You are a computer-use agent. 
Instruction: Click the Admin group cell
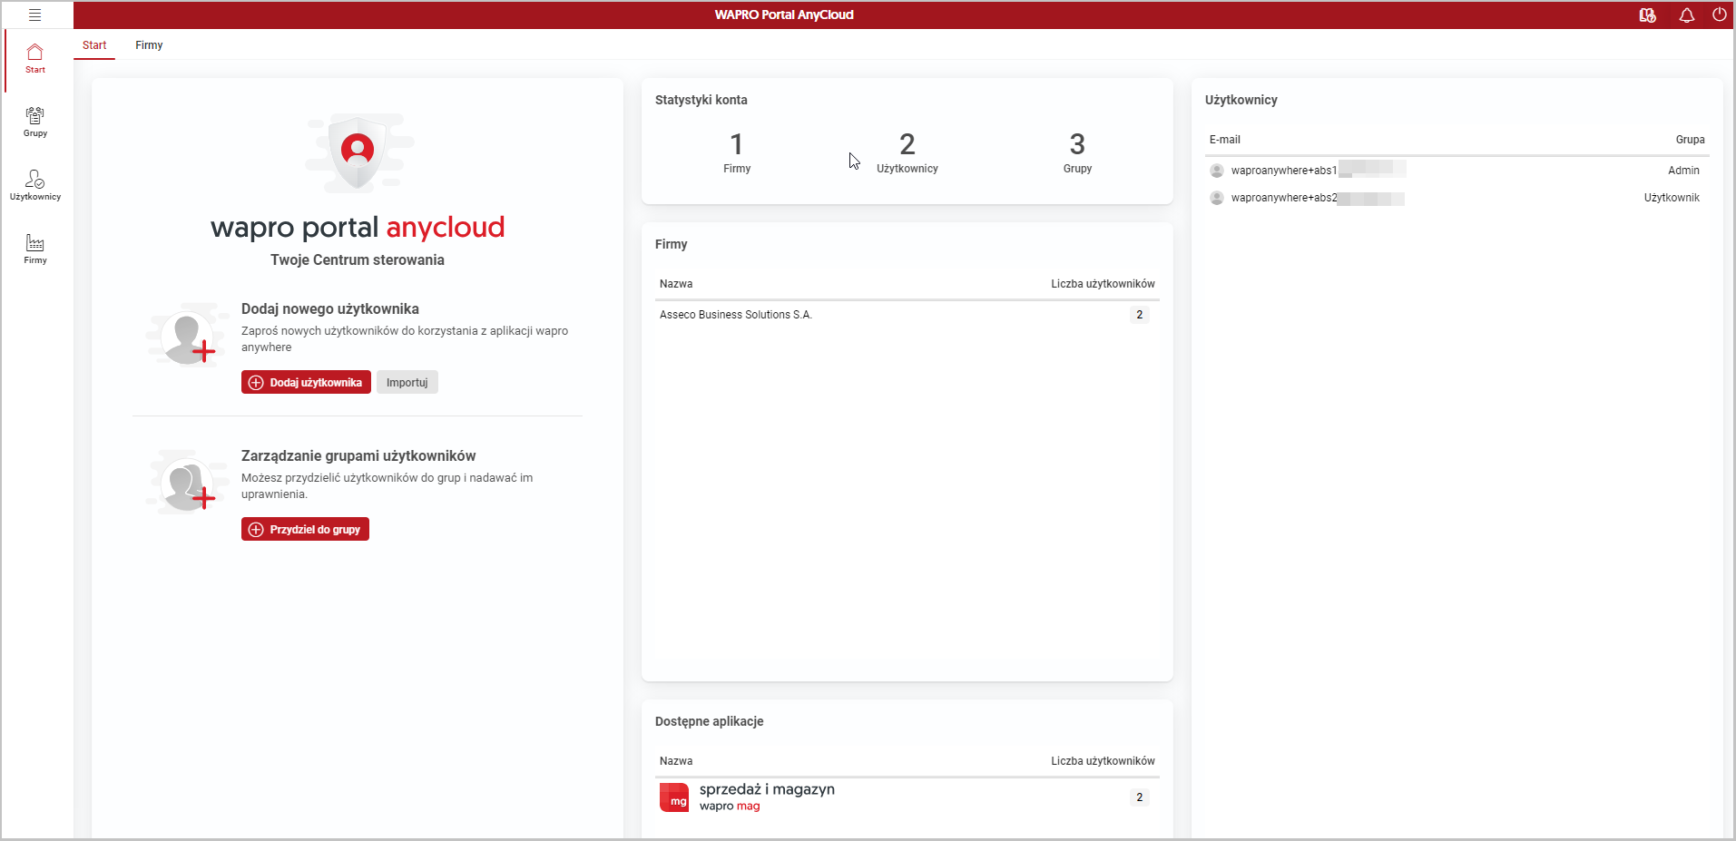tap(1683, 171)
